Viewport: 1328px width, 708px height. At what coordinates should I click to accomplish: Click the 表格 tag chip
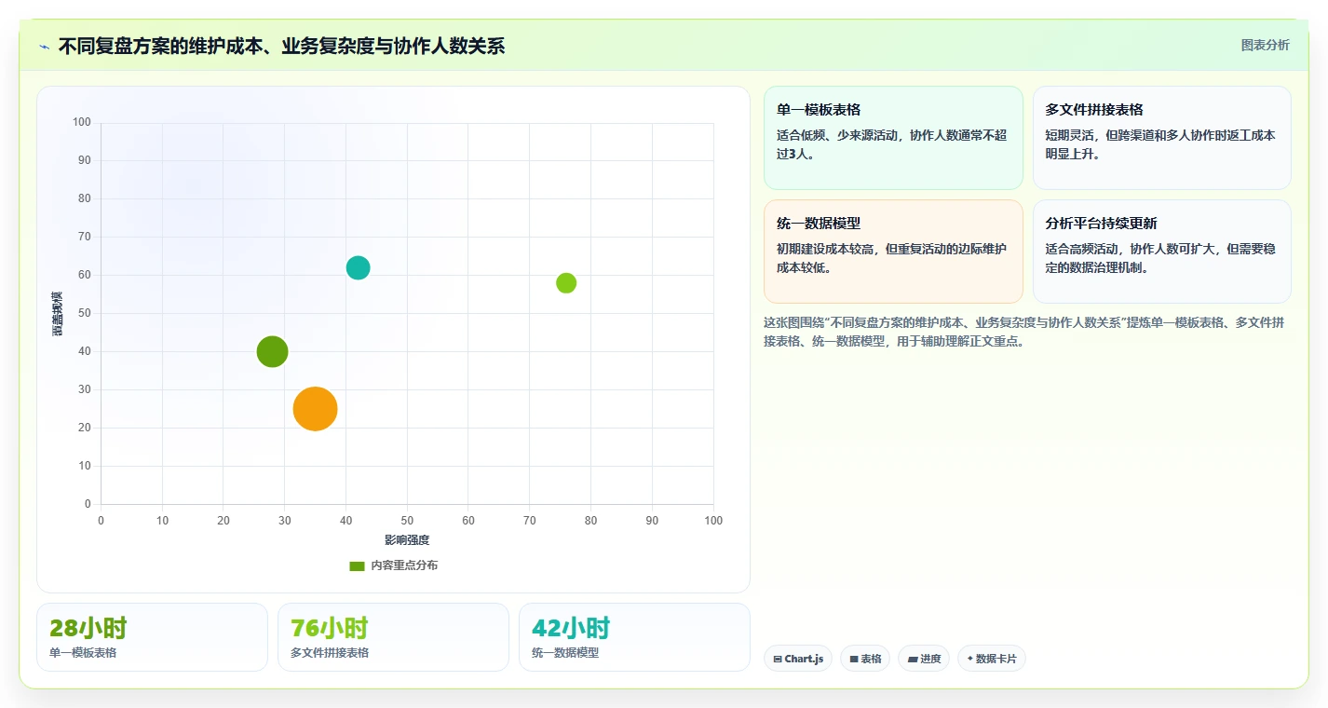pos(865,659)
